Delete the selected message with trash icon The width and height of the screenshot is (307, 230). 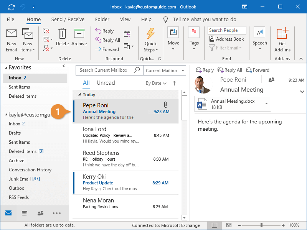[x=62, y=37]
